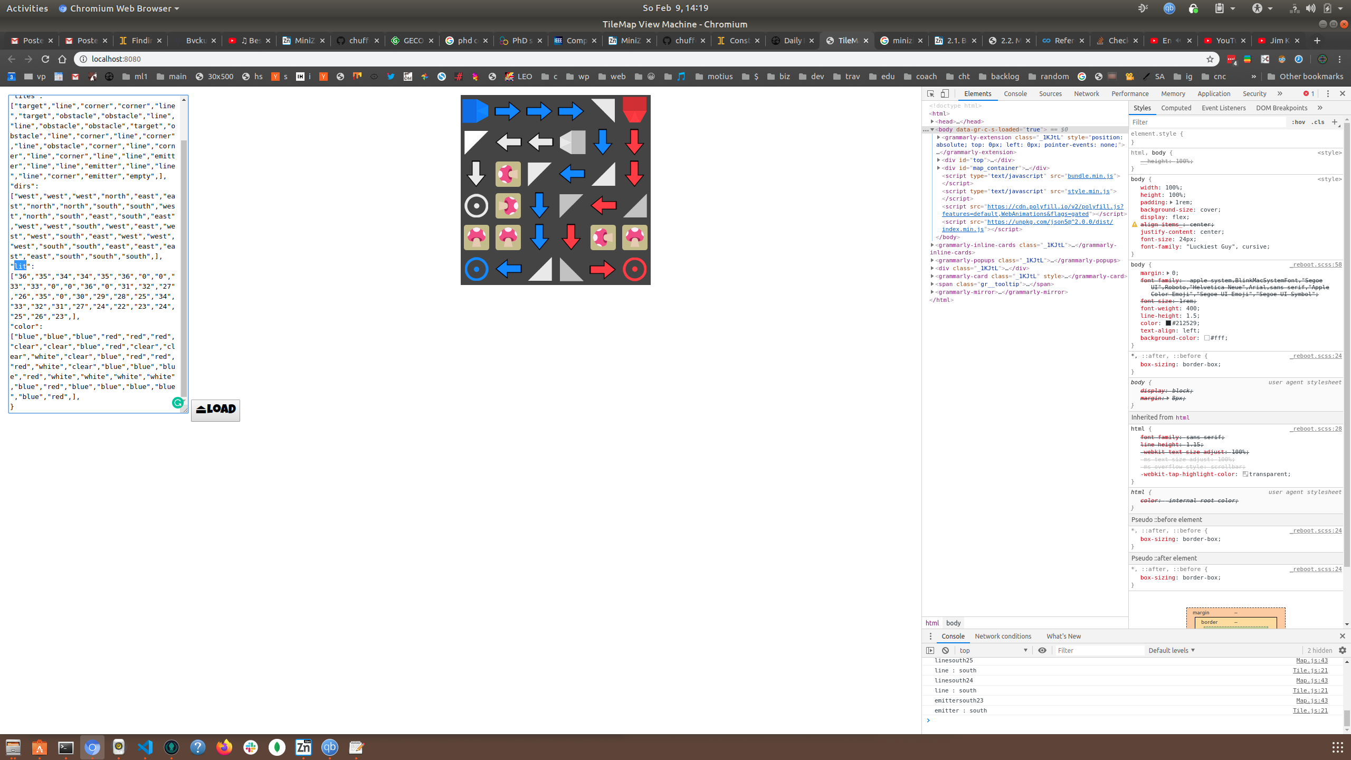Expand the grammarly-popups node
1351x760 pixels.
pyautogui.click(x=933, y=260)
